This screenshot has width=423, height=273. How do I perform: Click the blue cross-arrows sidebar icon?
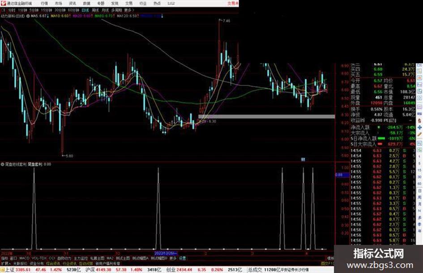point(419,127)
